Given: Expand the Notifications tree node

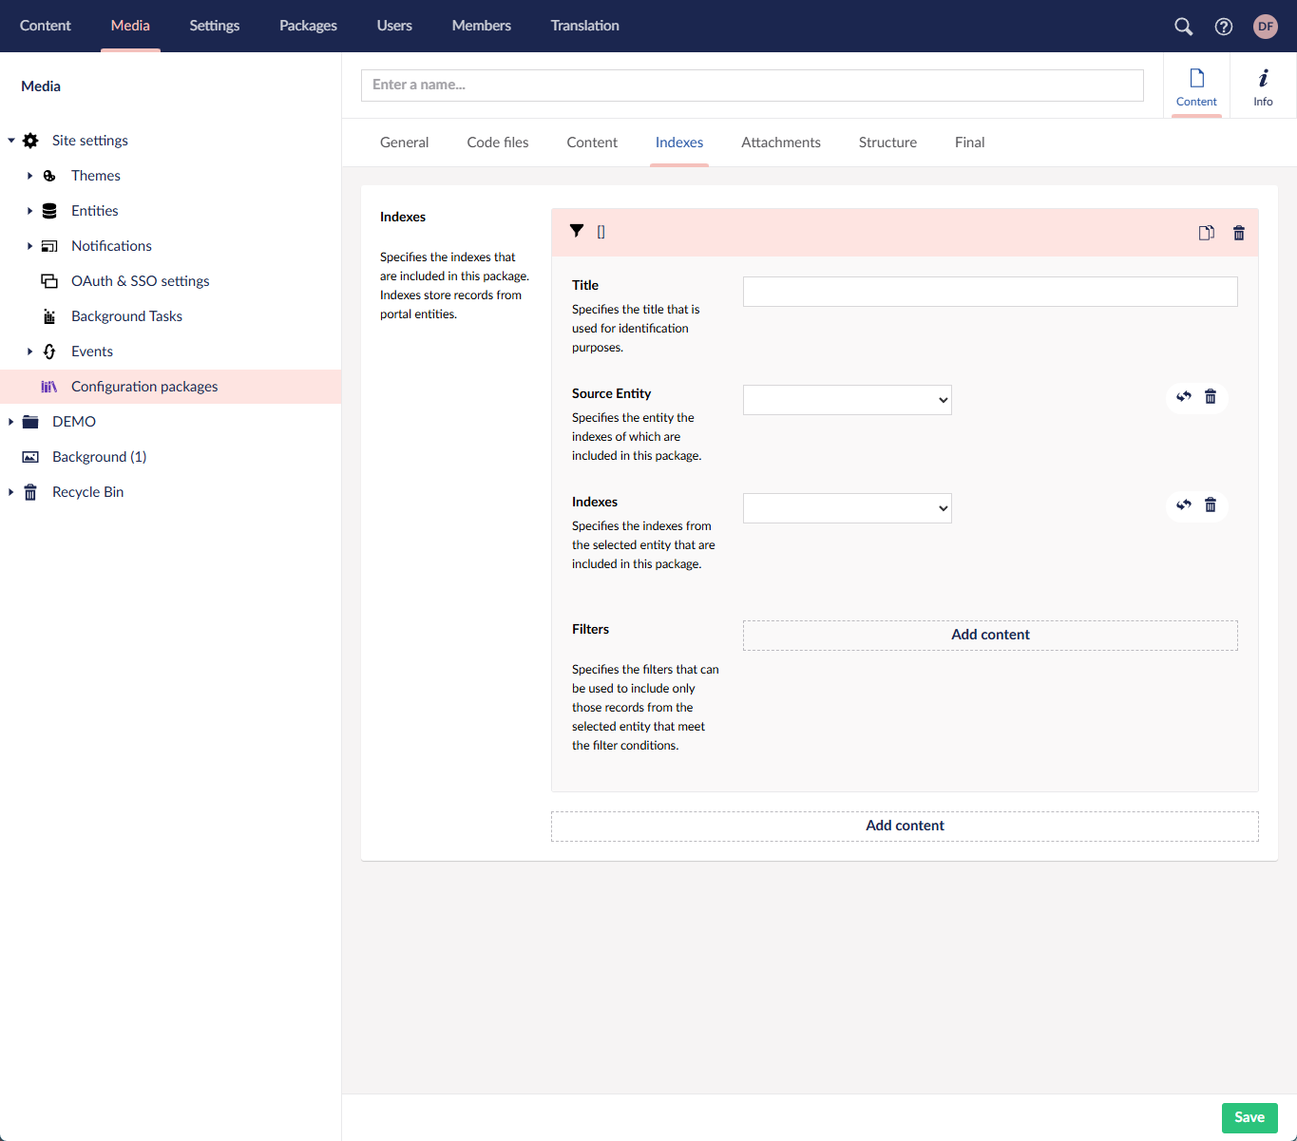Looking at the screenshot, I should [29, 246].
